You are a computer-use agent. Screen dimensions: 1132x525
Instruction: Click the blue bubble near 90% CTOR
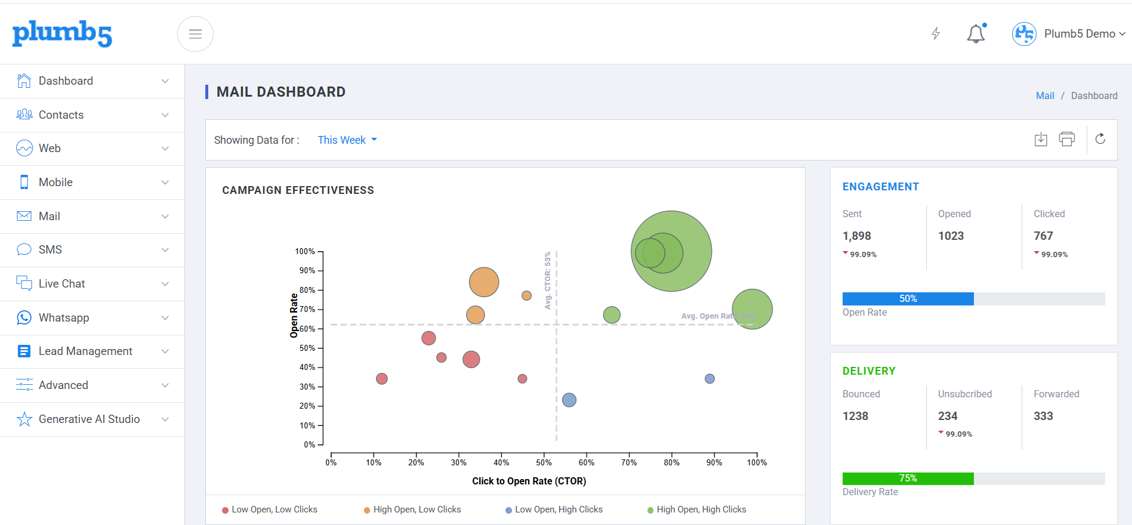(710, 379)
